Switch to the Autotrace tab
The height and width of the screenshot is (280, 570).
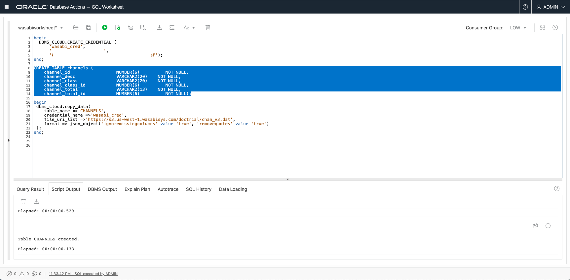[x=168, y=189]
